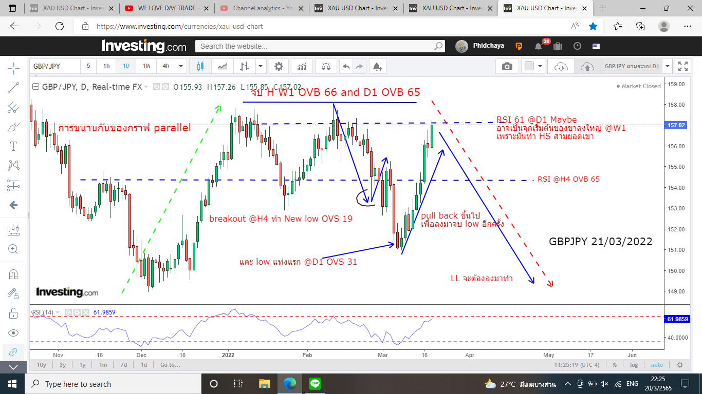Click the back arrow icon in left toolbar
Image resolution: width=702 pixels, height=394 pixels.
13,205
